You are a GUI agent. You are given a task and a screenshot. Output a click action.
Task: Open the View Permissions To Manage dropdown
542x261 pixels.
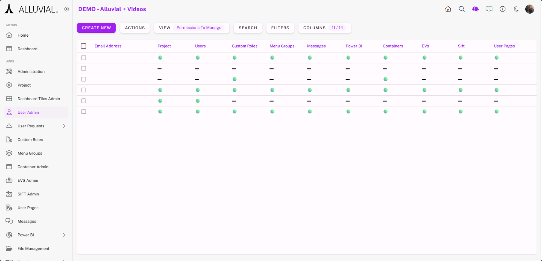tap(191, 28)
